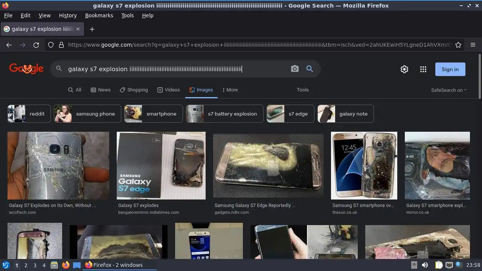Image resolution: width=482 pixels, height=271 pixels.
Task: Open the 'Galaxy S7 explodes' caption link
Action: click(138, 206)
